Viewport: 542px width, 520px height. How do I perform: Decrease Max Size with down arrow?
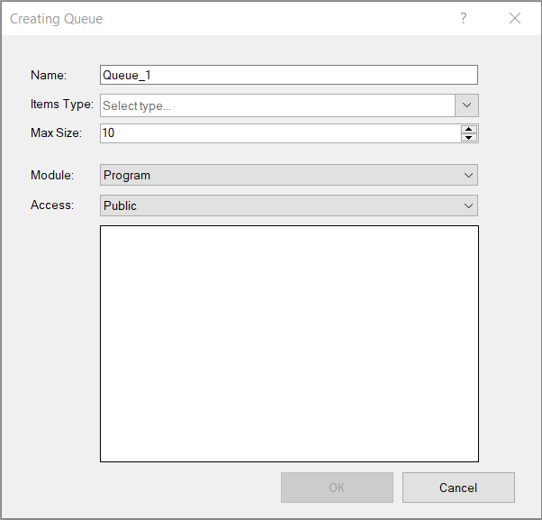468,138
